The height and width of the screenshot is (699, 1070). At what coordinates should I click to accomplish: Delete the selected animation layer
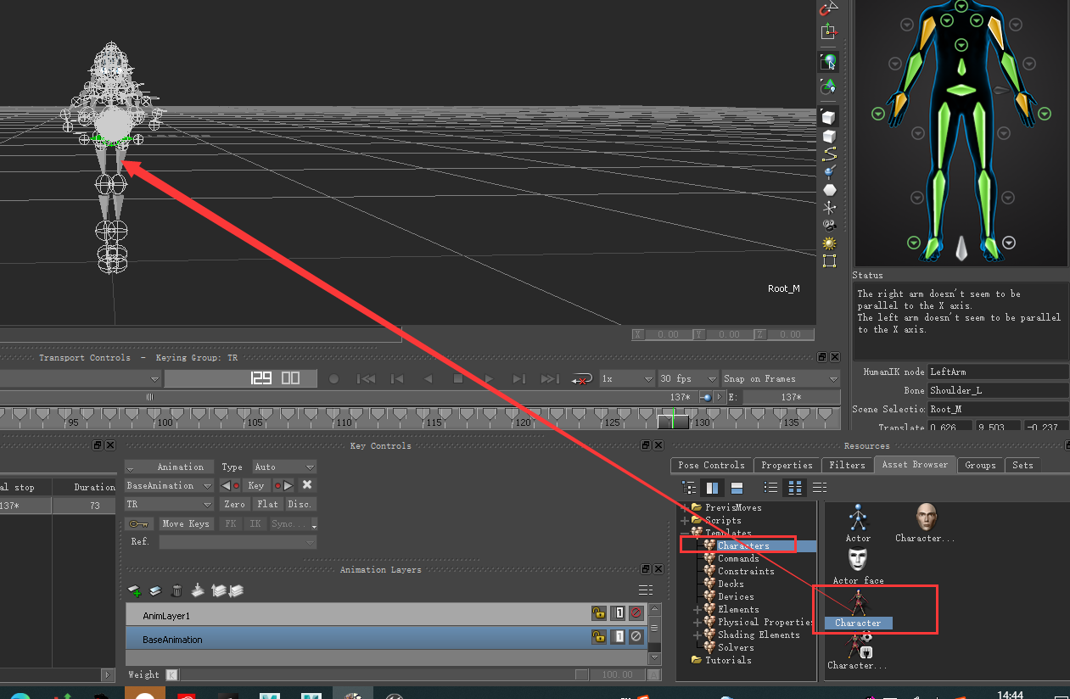(176, 590)
